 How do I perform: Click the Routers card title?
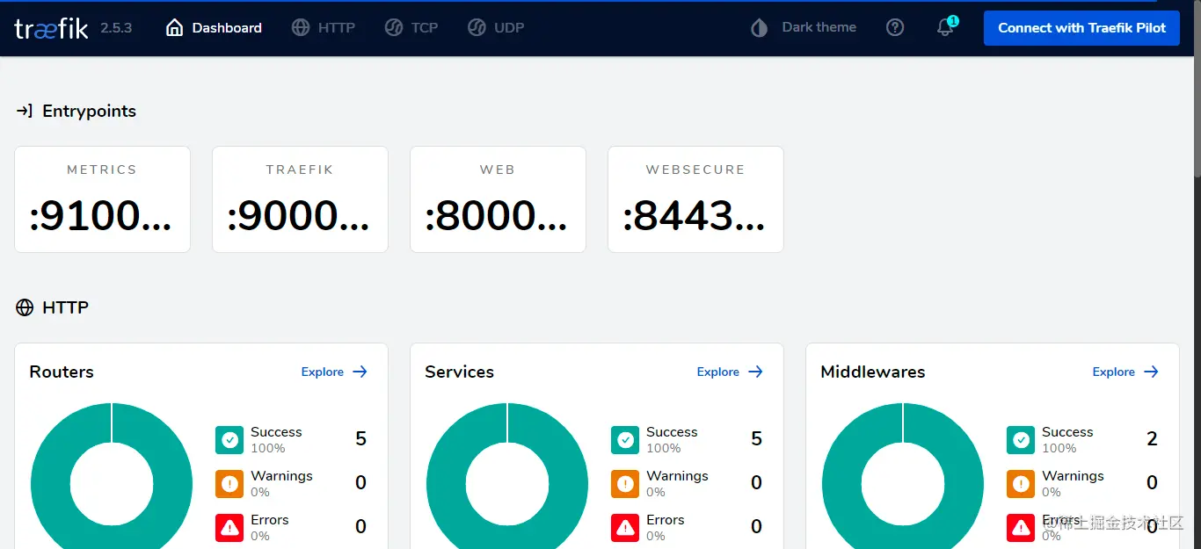click(62, 372)
